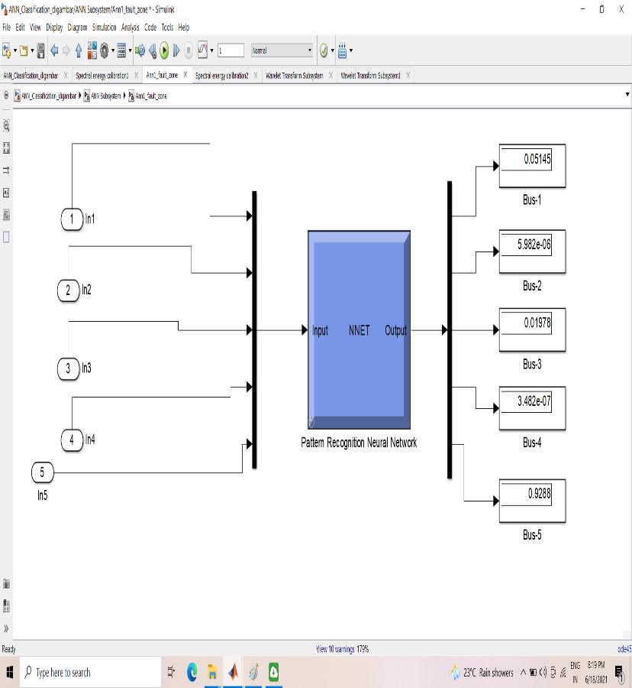Open the Windows Start menu
632x688 pixels.
(x=10, y=672)
